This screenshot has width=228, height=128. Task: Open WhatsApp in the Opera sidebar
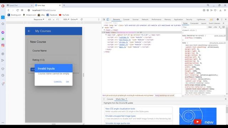pyautogui.click(x=3, y=39)
